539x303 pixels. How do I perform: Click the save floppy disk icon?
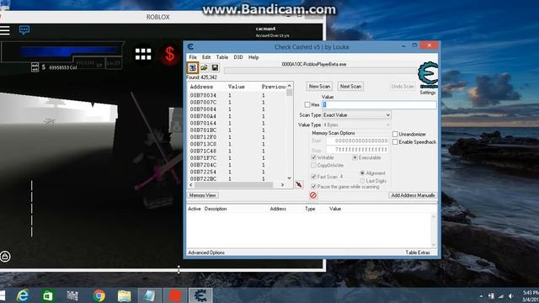pyautogui.click(x=215, y=67)
